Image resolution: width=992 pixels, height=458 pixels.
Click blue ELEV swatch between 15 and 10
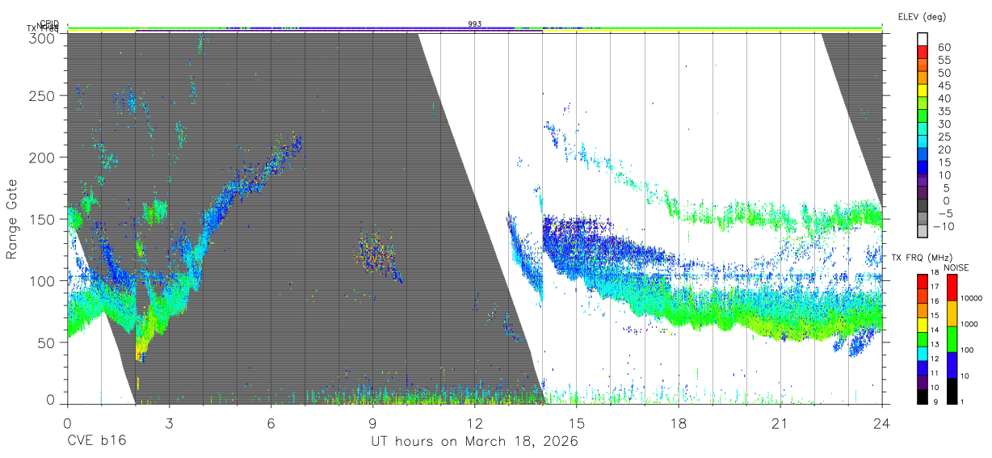pyautogui.click(x=923, y=169)
